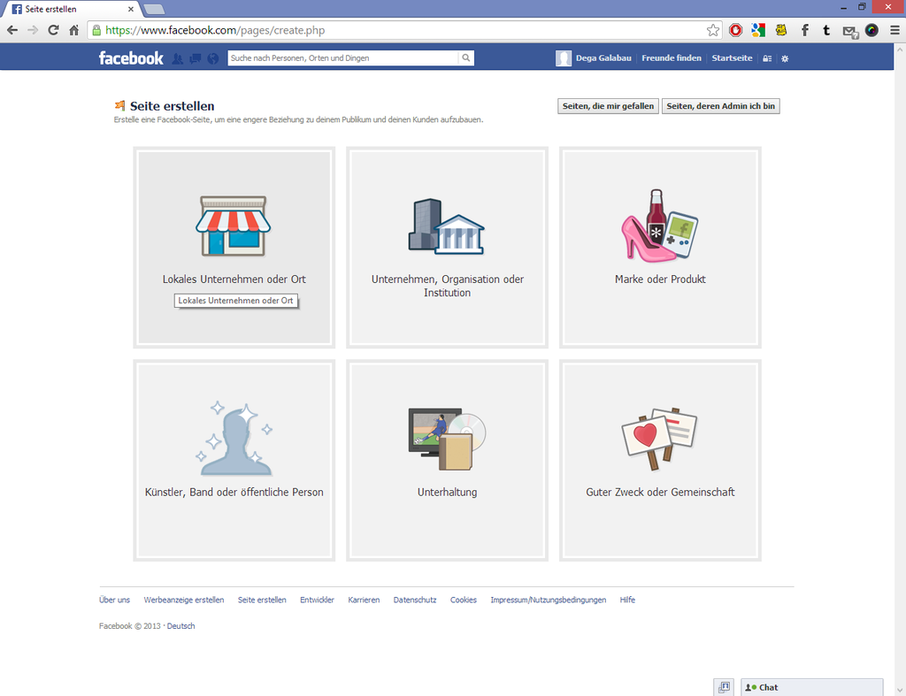Select the storefront icon for local business
This screenshot has height=696, width=906.
click(234, 226)
